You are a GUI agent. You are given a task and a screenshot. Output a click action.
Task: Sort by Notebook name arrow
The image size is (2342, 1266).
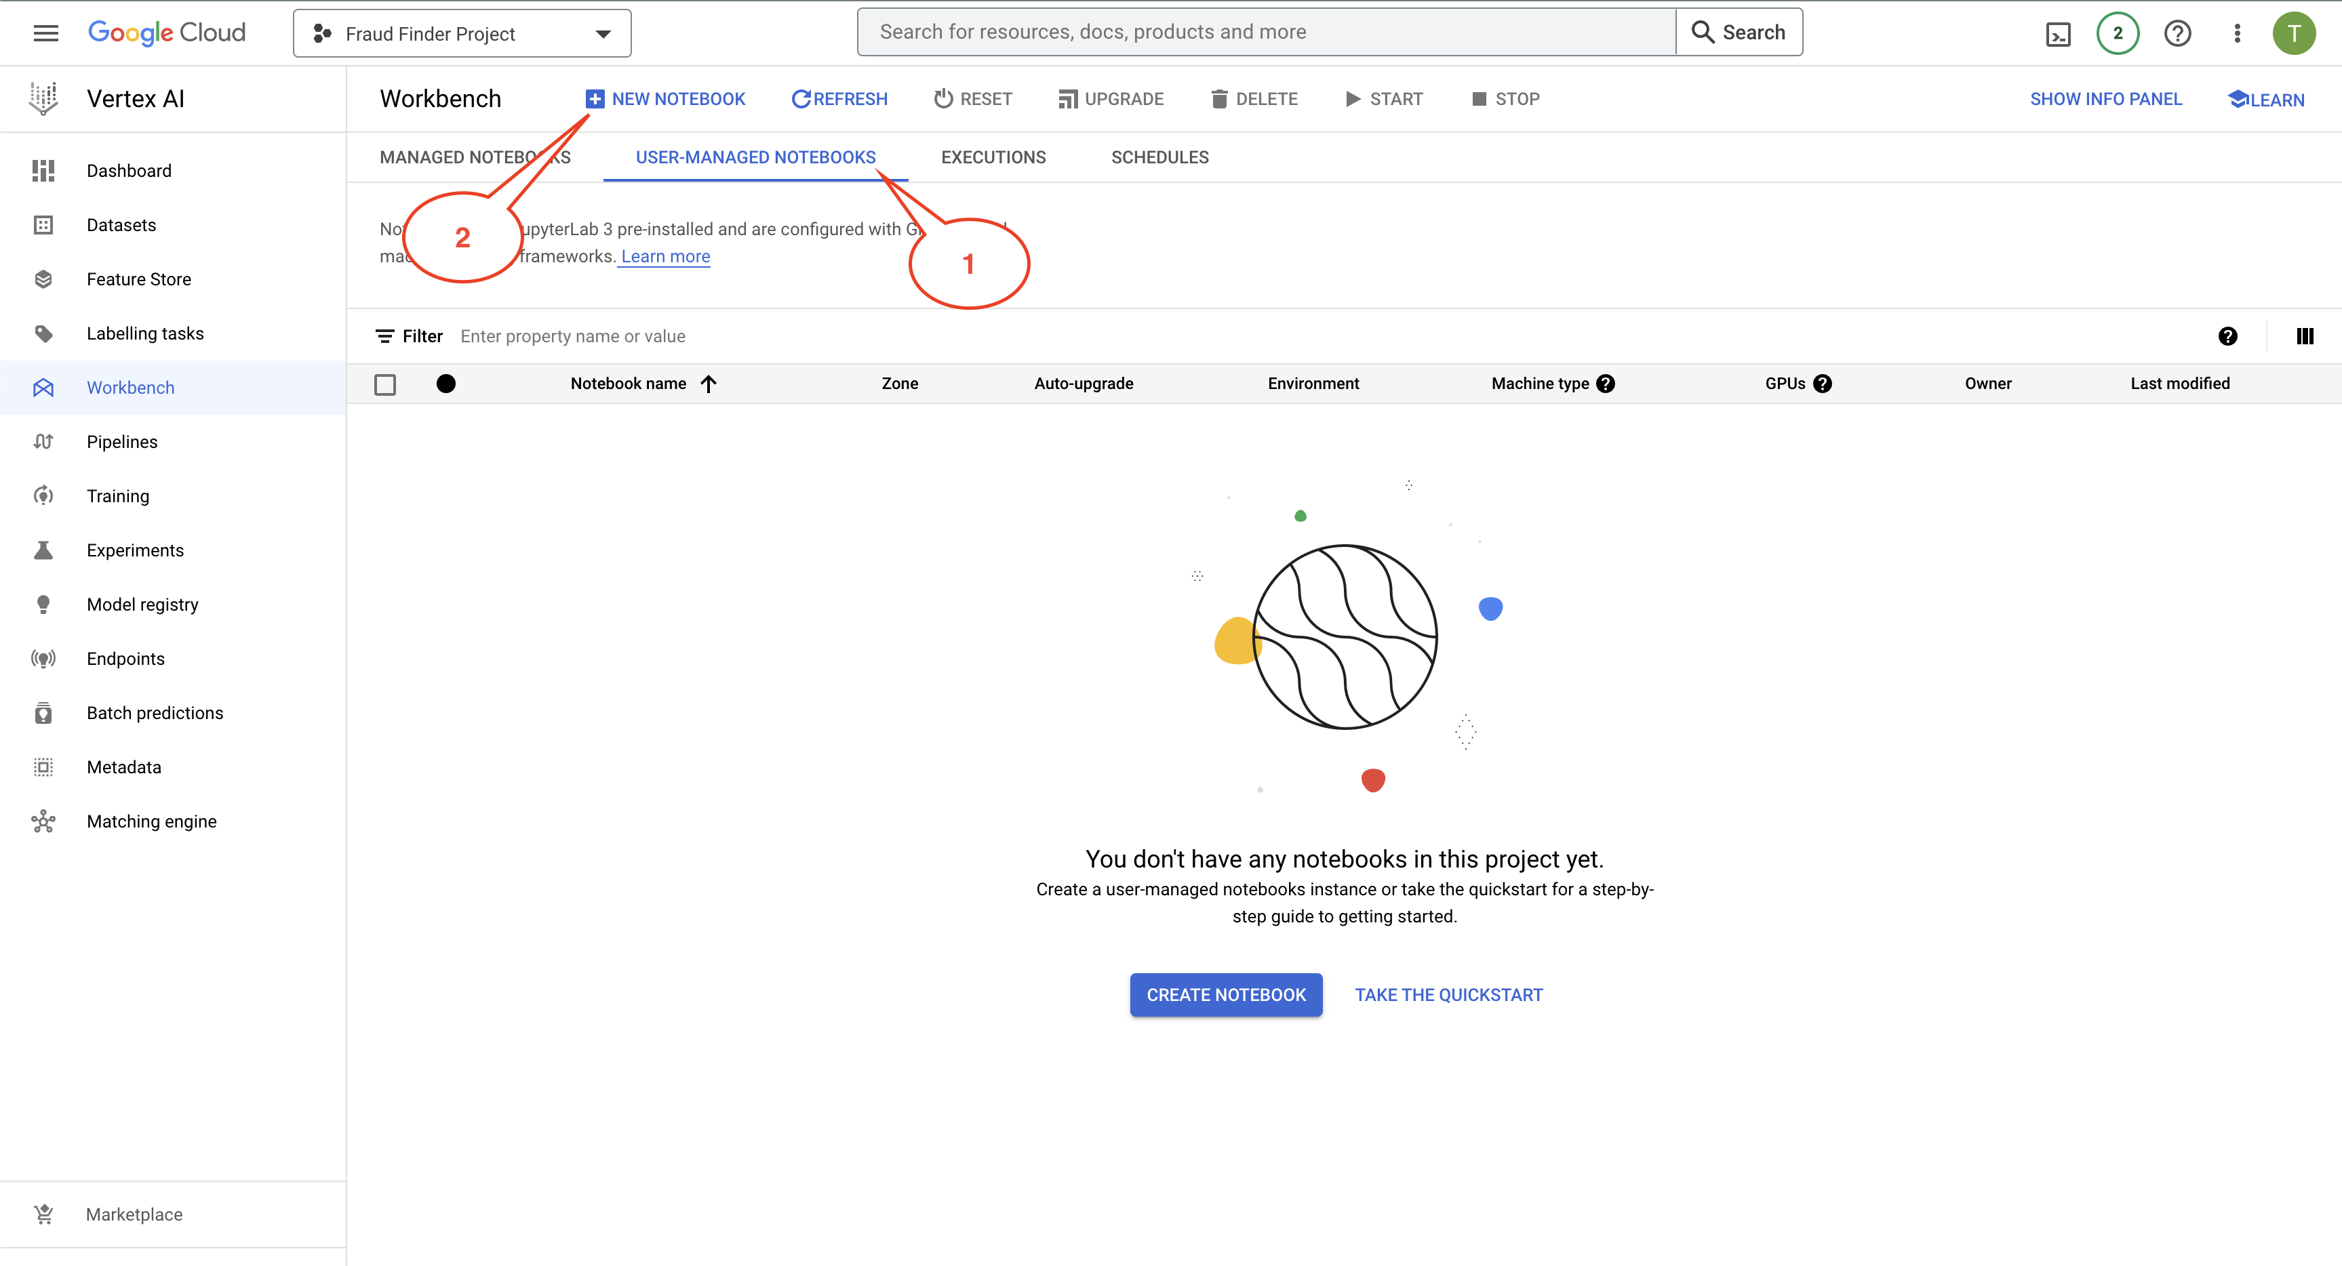(x=709, y=384)
